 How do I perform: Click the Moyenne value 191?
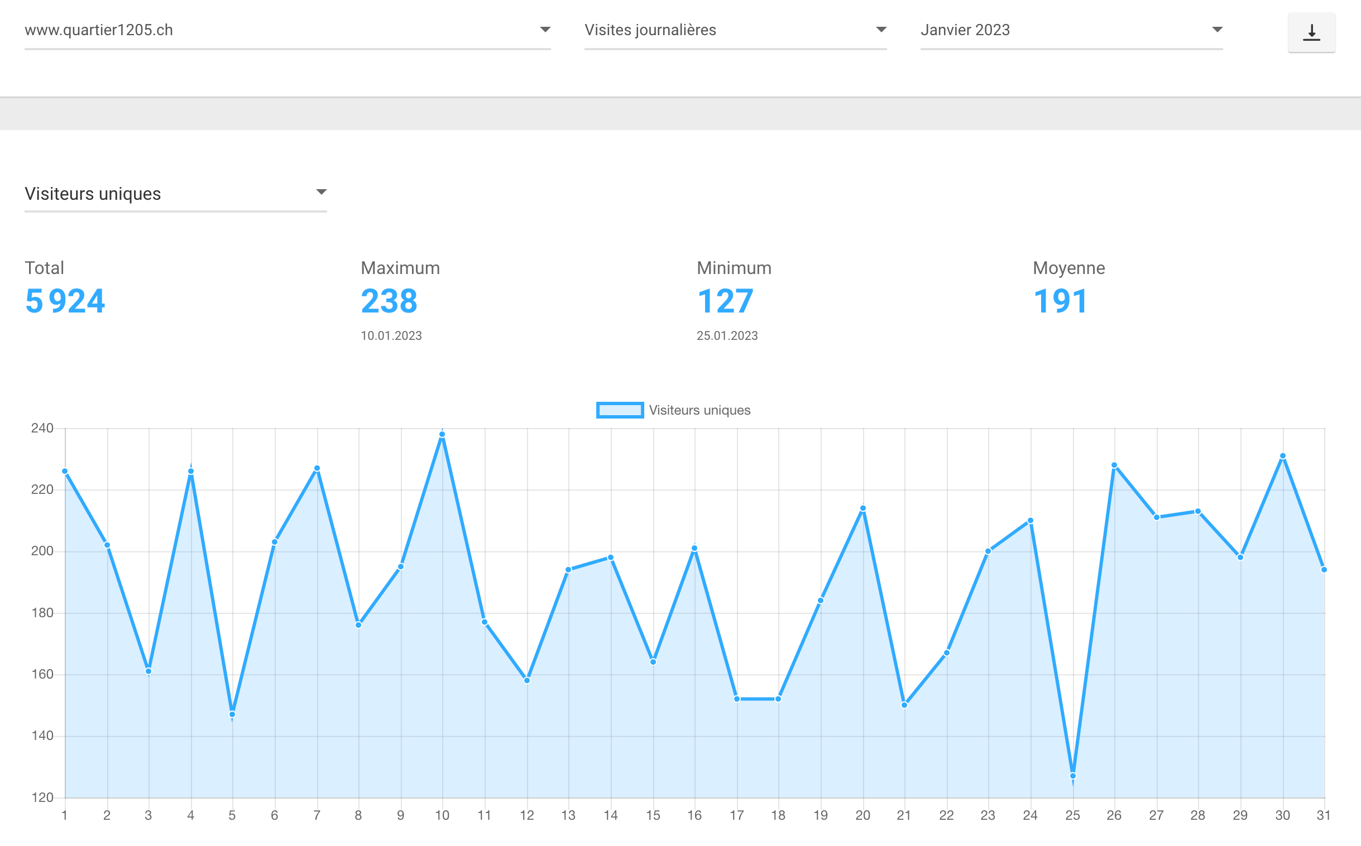[x=1060, y=301]
